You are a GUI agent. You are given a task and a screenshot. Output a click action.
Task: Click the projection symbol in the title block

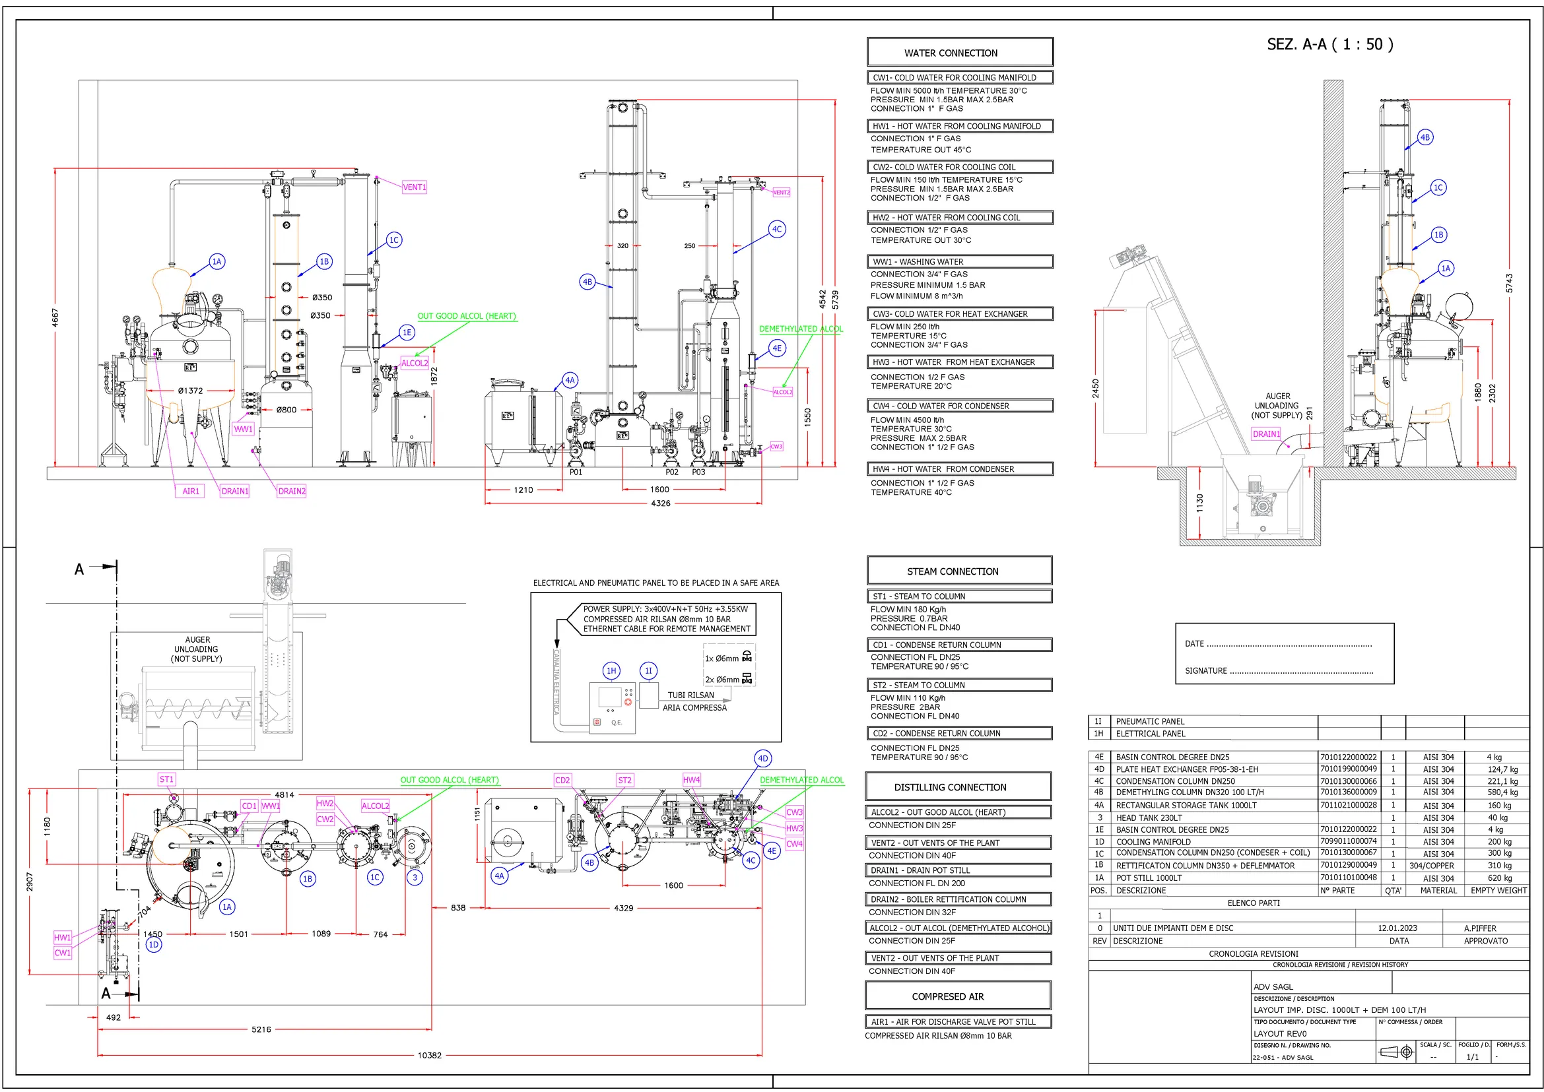(x=1396, y=1052)
